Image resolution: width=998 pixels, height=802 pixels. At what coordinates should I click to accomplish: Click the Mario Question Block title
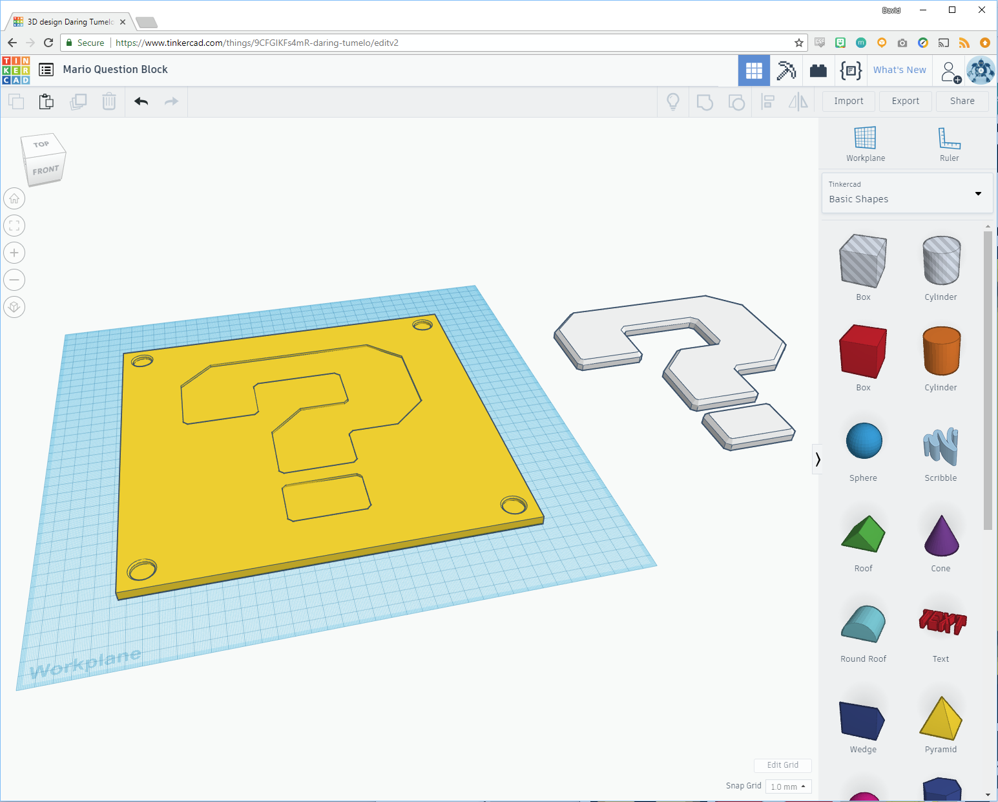(115, 70)
